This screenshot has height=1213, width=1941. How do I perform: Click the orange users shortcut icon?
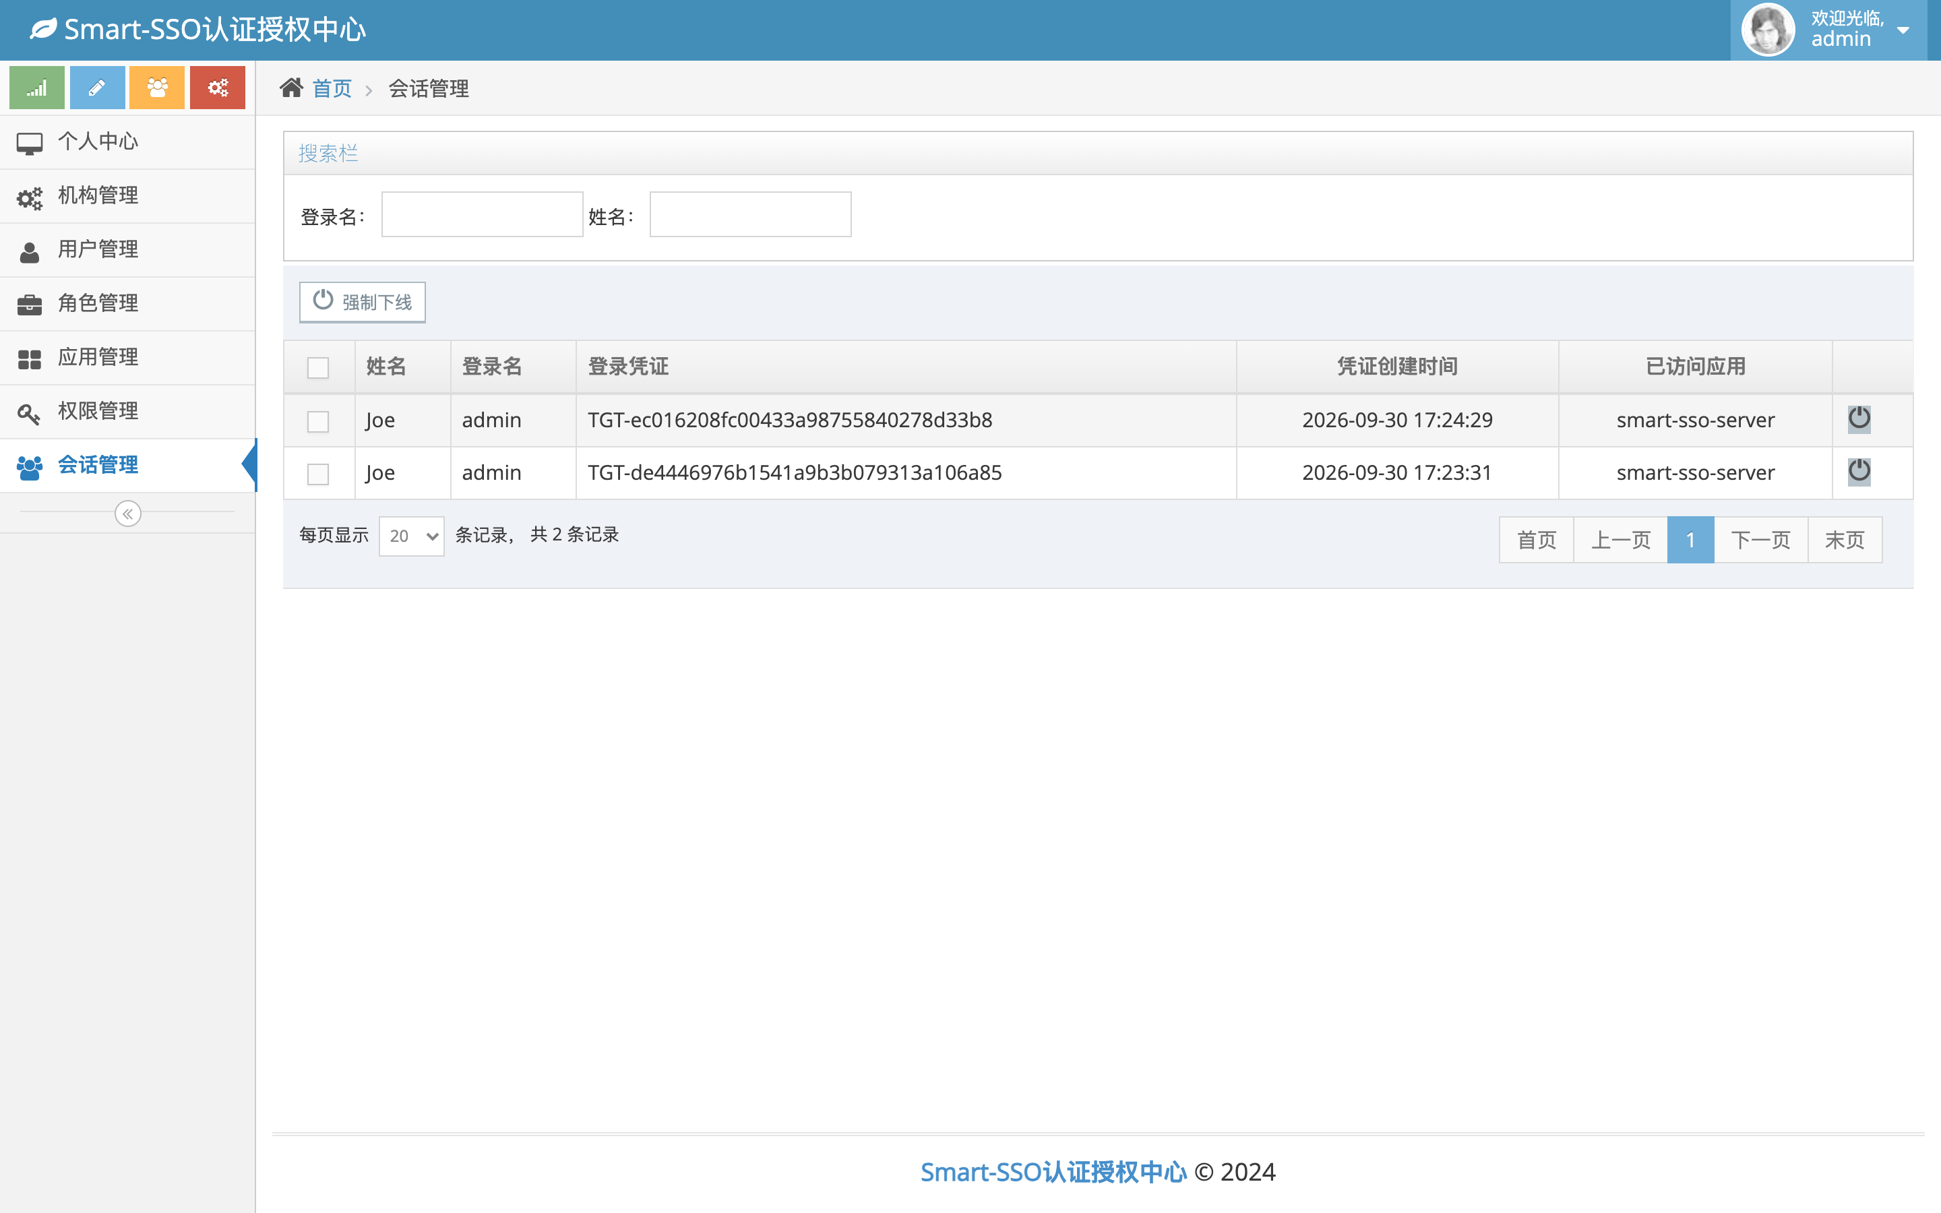(x=157, y=88)
